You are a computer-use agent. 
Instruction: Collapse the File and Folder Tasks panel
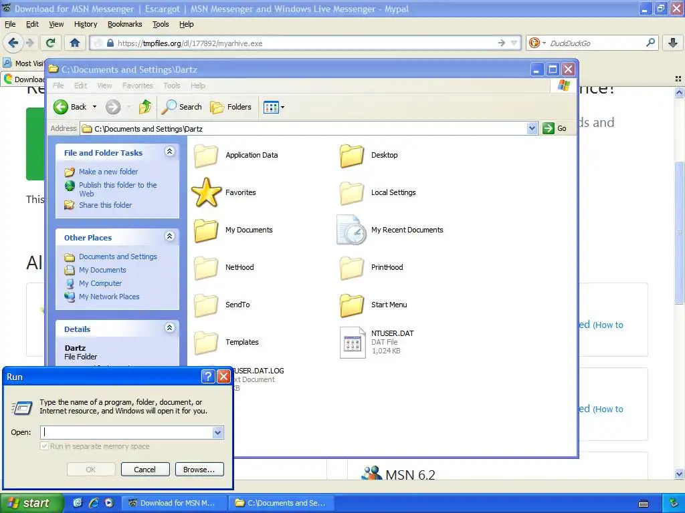point(169,152)
